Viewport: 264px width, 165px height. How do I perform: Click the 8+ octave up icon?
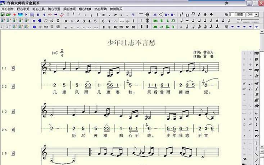(x=167, y=15)
